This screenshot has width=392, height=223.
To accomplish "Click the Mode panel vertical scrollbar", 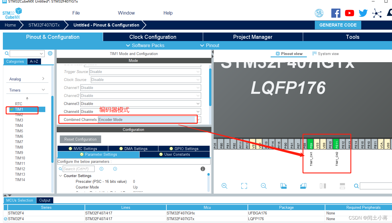I will [x=210, y=87].
